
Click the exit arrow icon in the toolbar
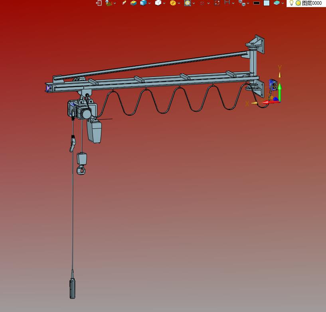(x=99, y=3)
